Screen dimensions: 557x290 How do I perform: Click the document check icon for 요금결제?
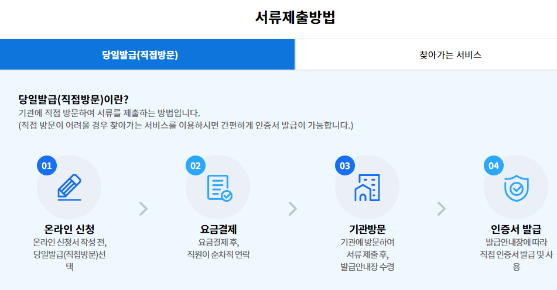click(220, 188)
